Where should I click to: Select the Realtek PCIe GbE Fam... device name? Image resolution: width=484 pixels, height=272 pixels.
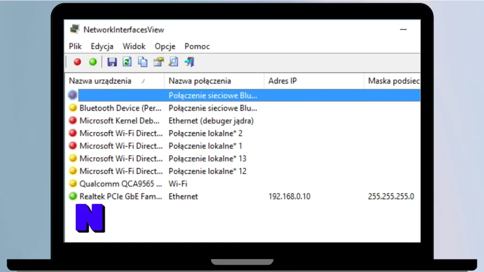121,196
